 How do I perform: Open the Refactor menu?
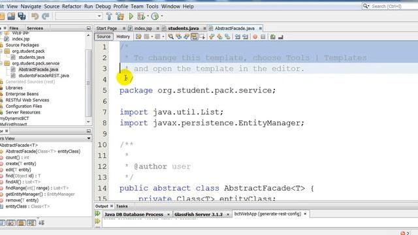tap(71, 6)
